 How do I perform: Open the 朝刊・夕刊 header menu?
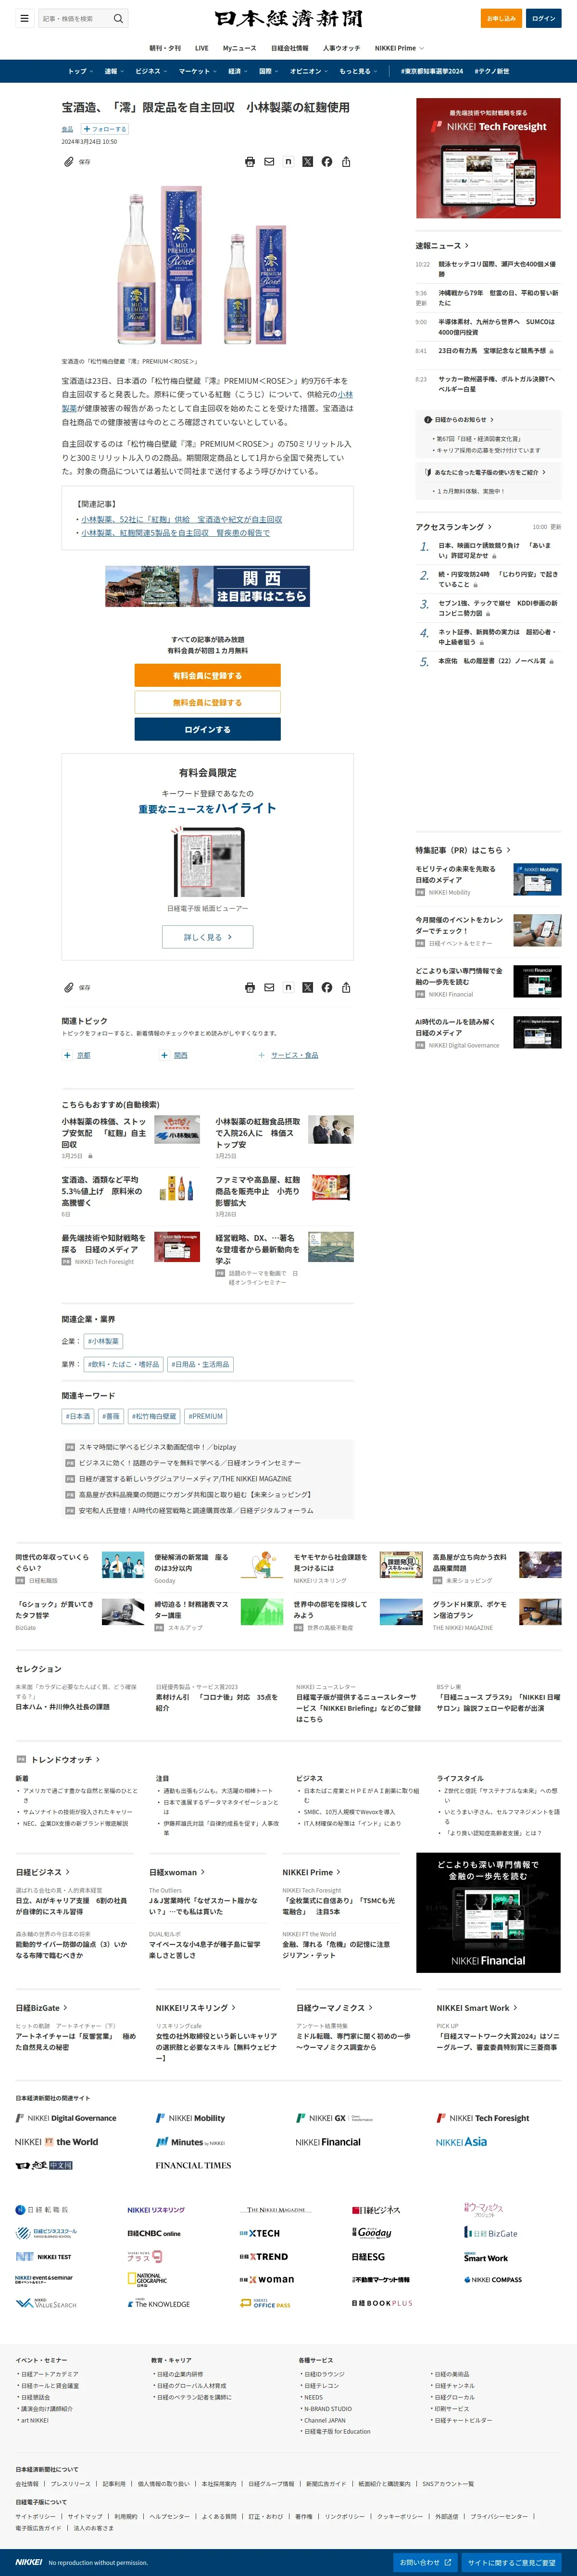pos(165,48)
